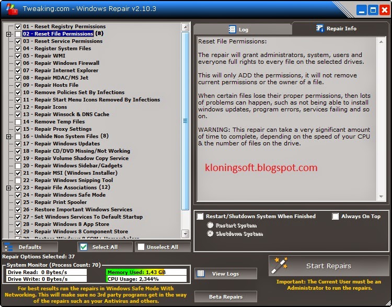Click the Repair Options Selected: 37 text
Image resolution: width=392 pixels, height=307 pixels.
coord(39,257)
